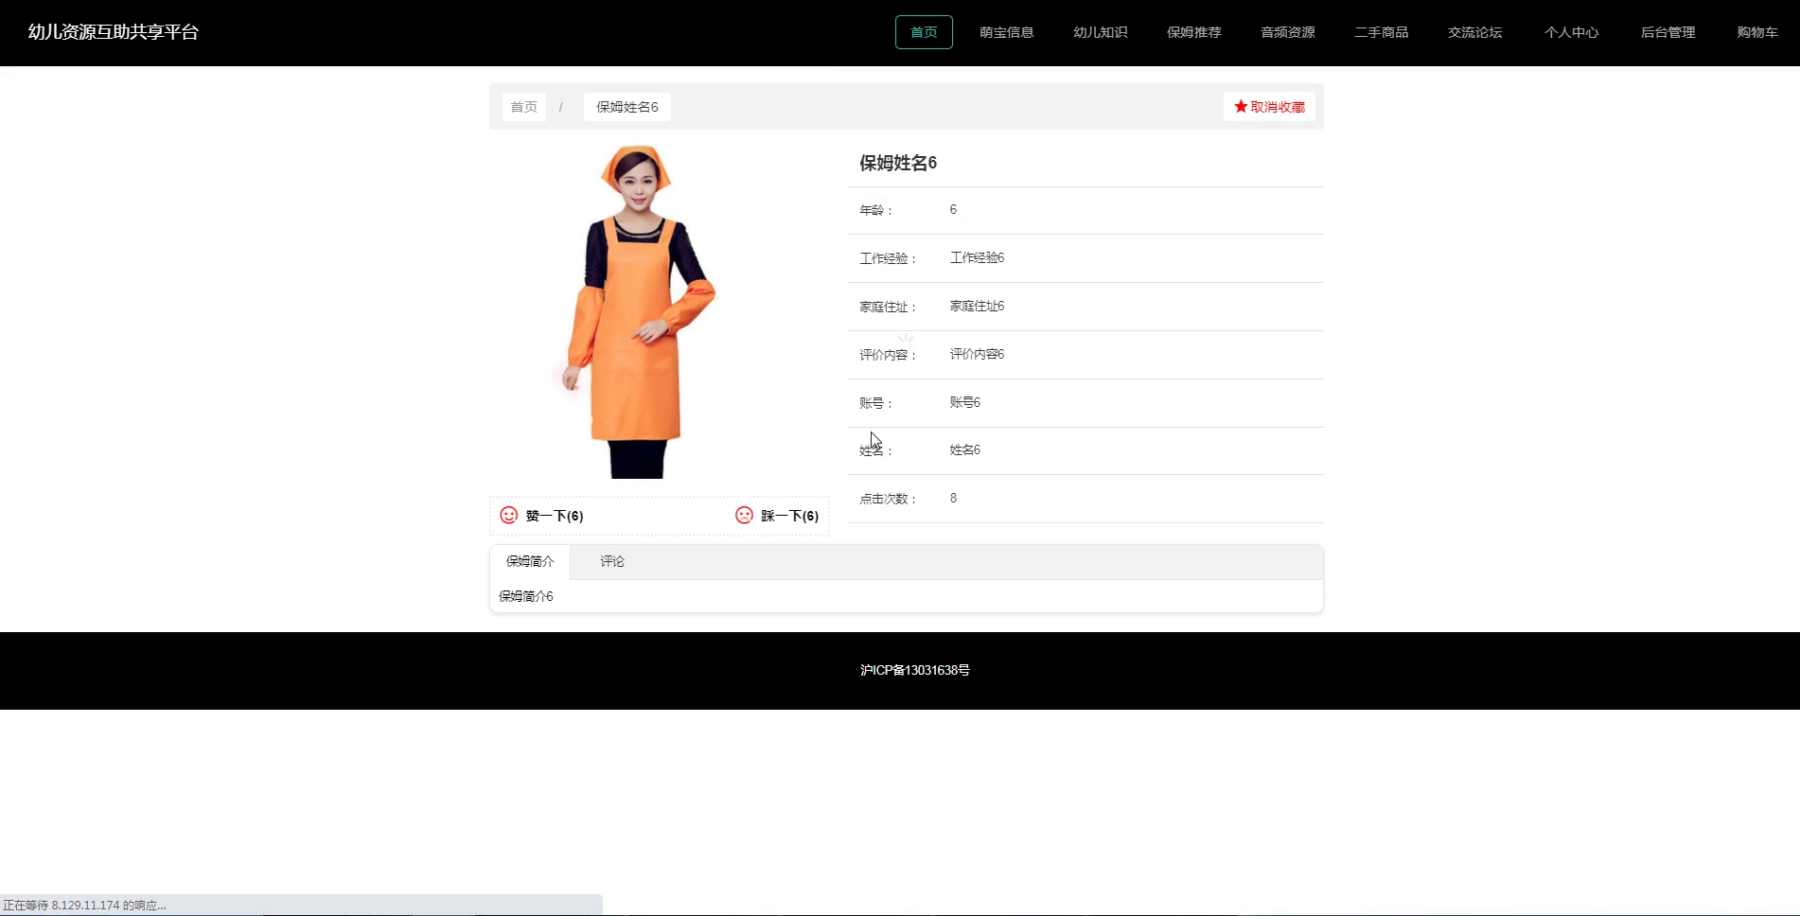Open the 个人中心 menu item
The height and width of the screenshot is (916, 1800).
point(1572,32)
